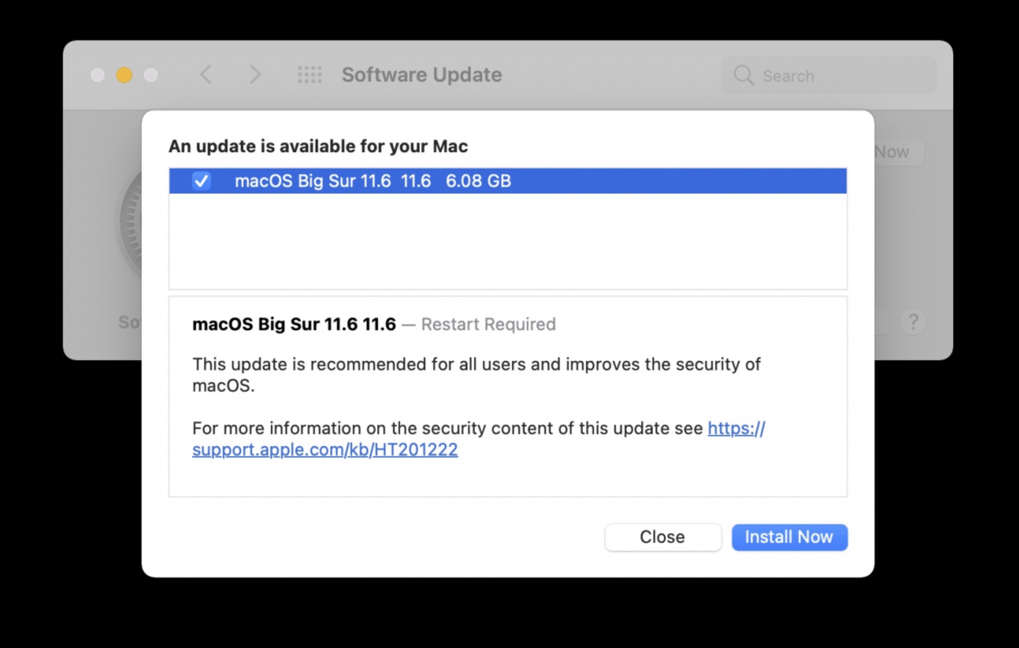The width and height of the screenshot is (1019, 648).
Task: Click the gray window zoom button
Action: tap(151, 75)
